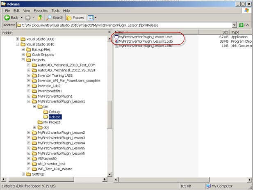The image size is (253, 190).
Task: Click the Up folder icon
Action: click(40, 18)
